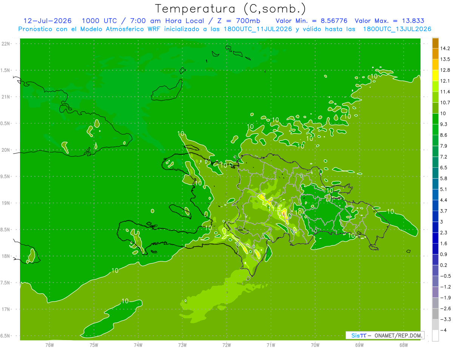Click the "11.5" contour label on map
This screenshot has height=350, width=453.
[274, 208]
